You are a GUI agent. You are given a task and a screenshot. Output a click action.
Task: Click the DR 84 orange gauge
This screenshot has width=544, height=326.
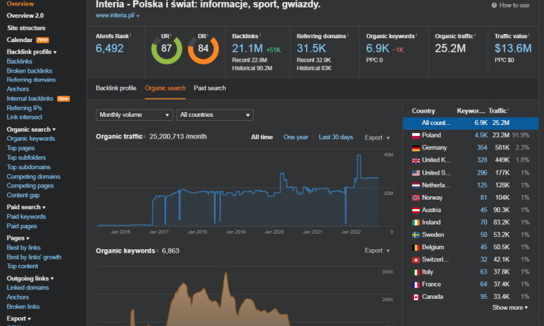pyautogui.click(x=203, y=49)
